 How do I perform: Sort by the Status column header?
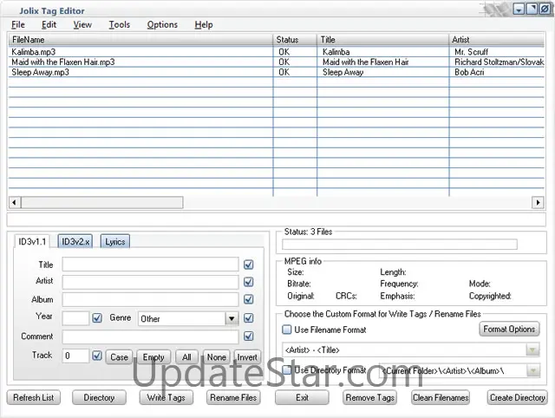coord(295,40)
